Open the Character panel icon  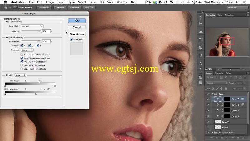click(201, 63)
